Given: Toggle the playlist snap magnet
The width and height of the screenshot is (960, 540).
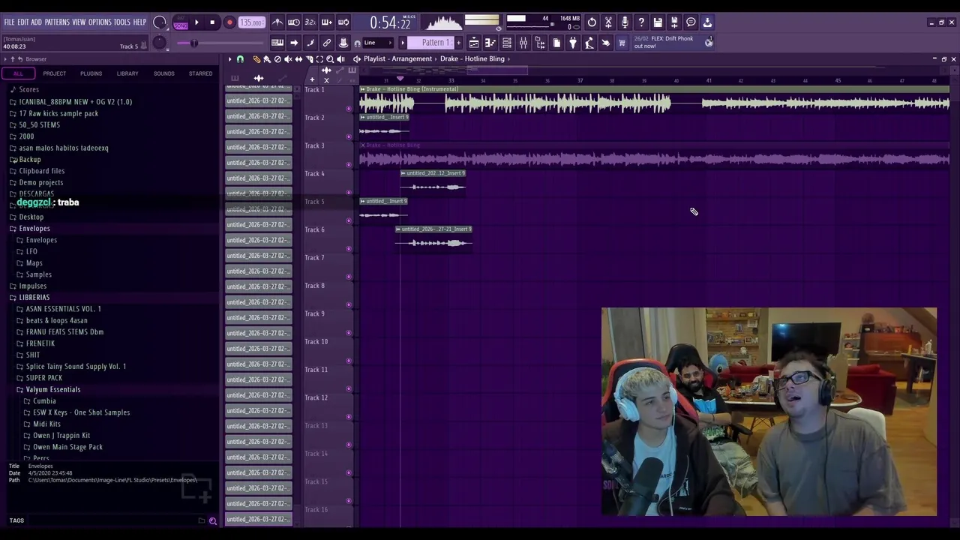Looking at the screenshot, I should pyautogui.click(x=240, y=59).
